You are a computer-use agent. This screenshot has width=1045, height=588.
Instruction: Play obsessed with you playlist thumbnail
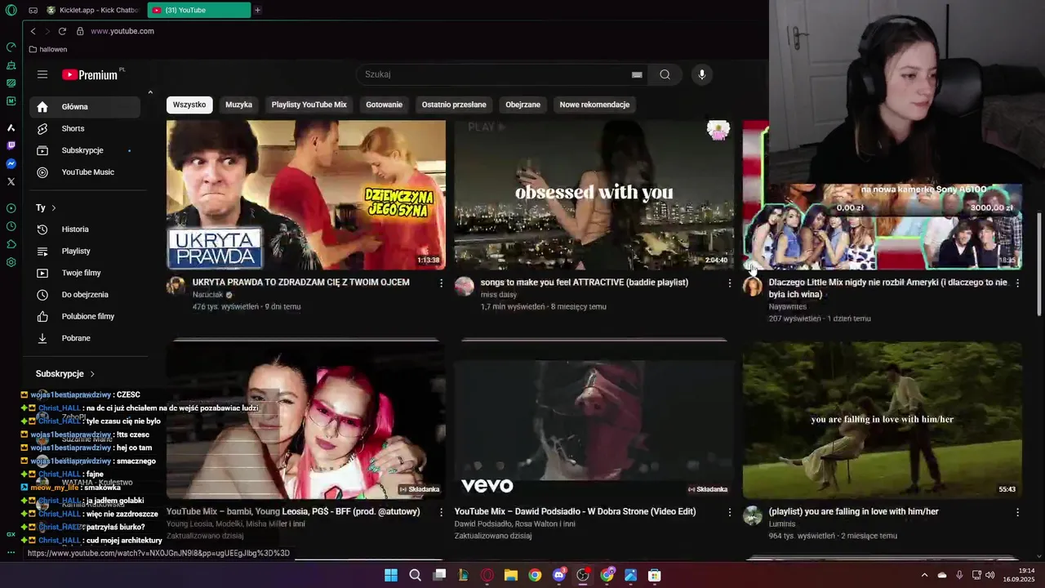click(594, 195)
